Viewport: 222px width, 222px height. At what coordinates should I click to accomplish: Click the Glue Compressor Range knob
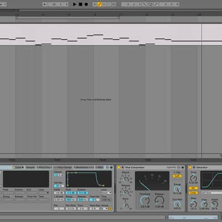[x=177, y=189]
